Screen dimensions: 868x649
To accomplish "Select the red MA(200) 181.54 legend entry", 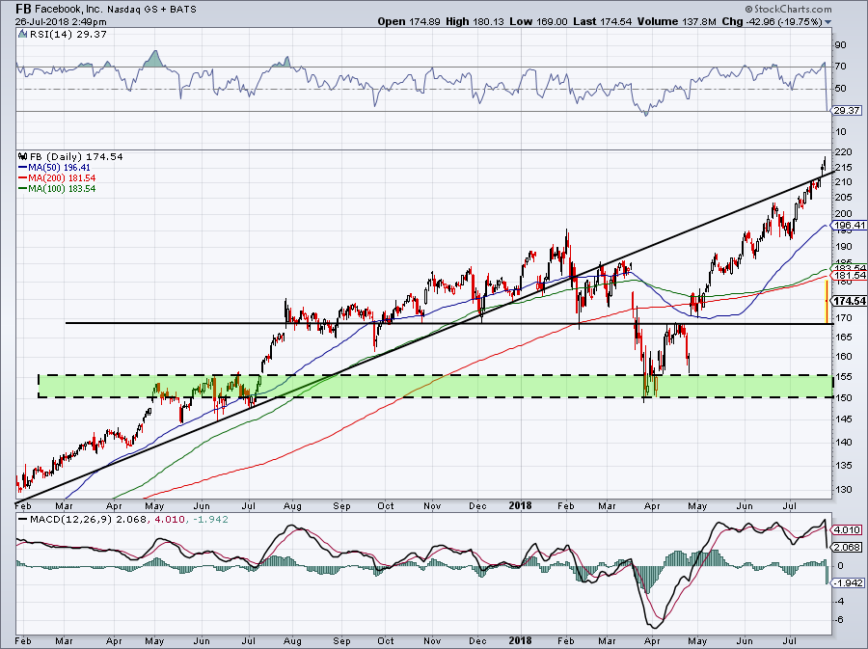I will tap(57, 177).
